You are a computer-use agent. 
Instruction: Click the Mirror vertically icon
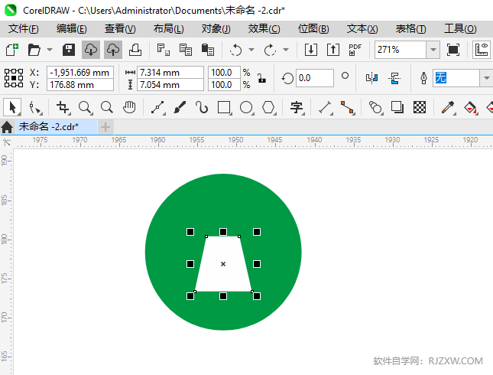(x=394, y=78)
